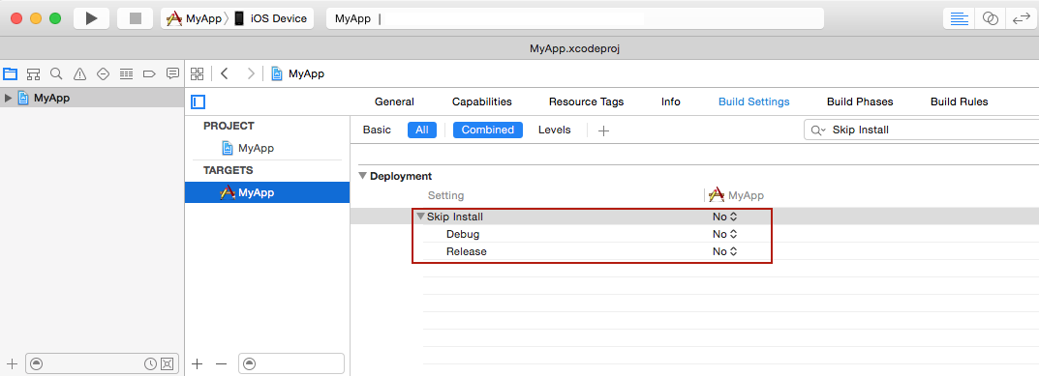Click the MyApp column header
The width and height of the screenshot is (1039, 376).
(x=736, y=195)
